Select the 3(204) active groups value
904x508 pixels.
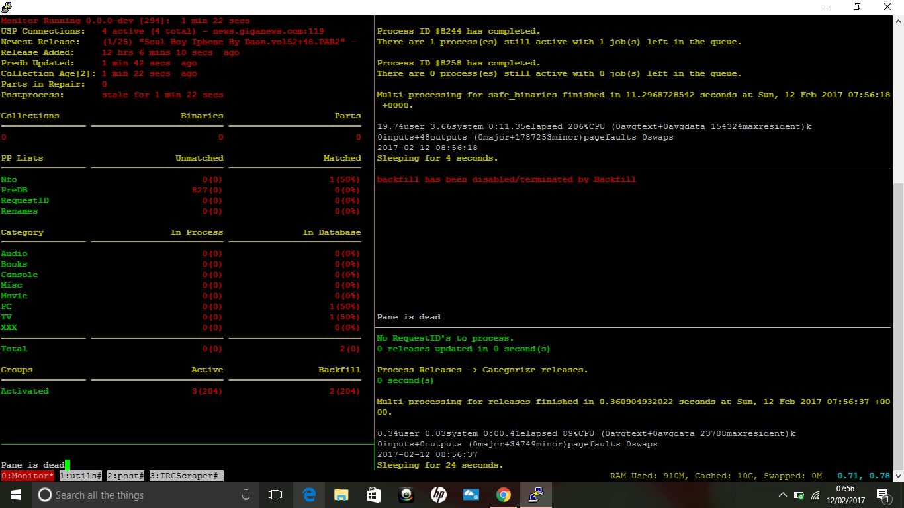coord(207,391)
